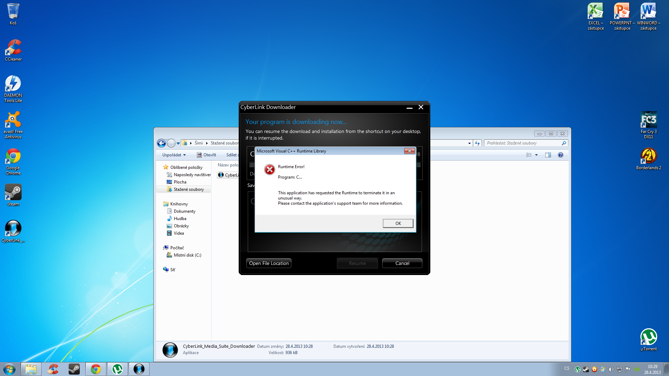Open the POWERPNT desktop shortcut

[622, 17]
